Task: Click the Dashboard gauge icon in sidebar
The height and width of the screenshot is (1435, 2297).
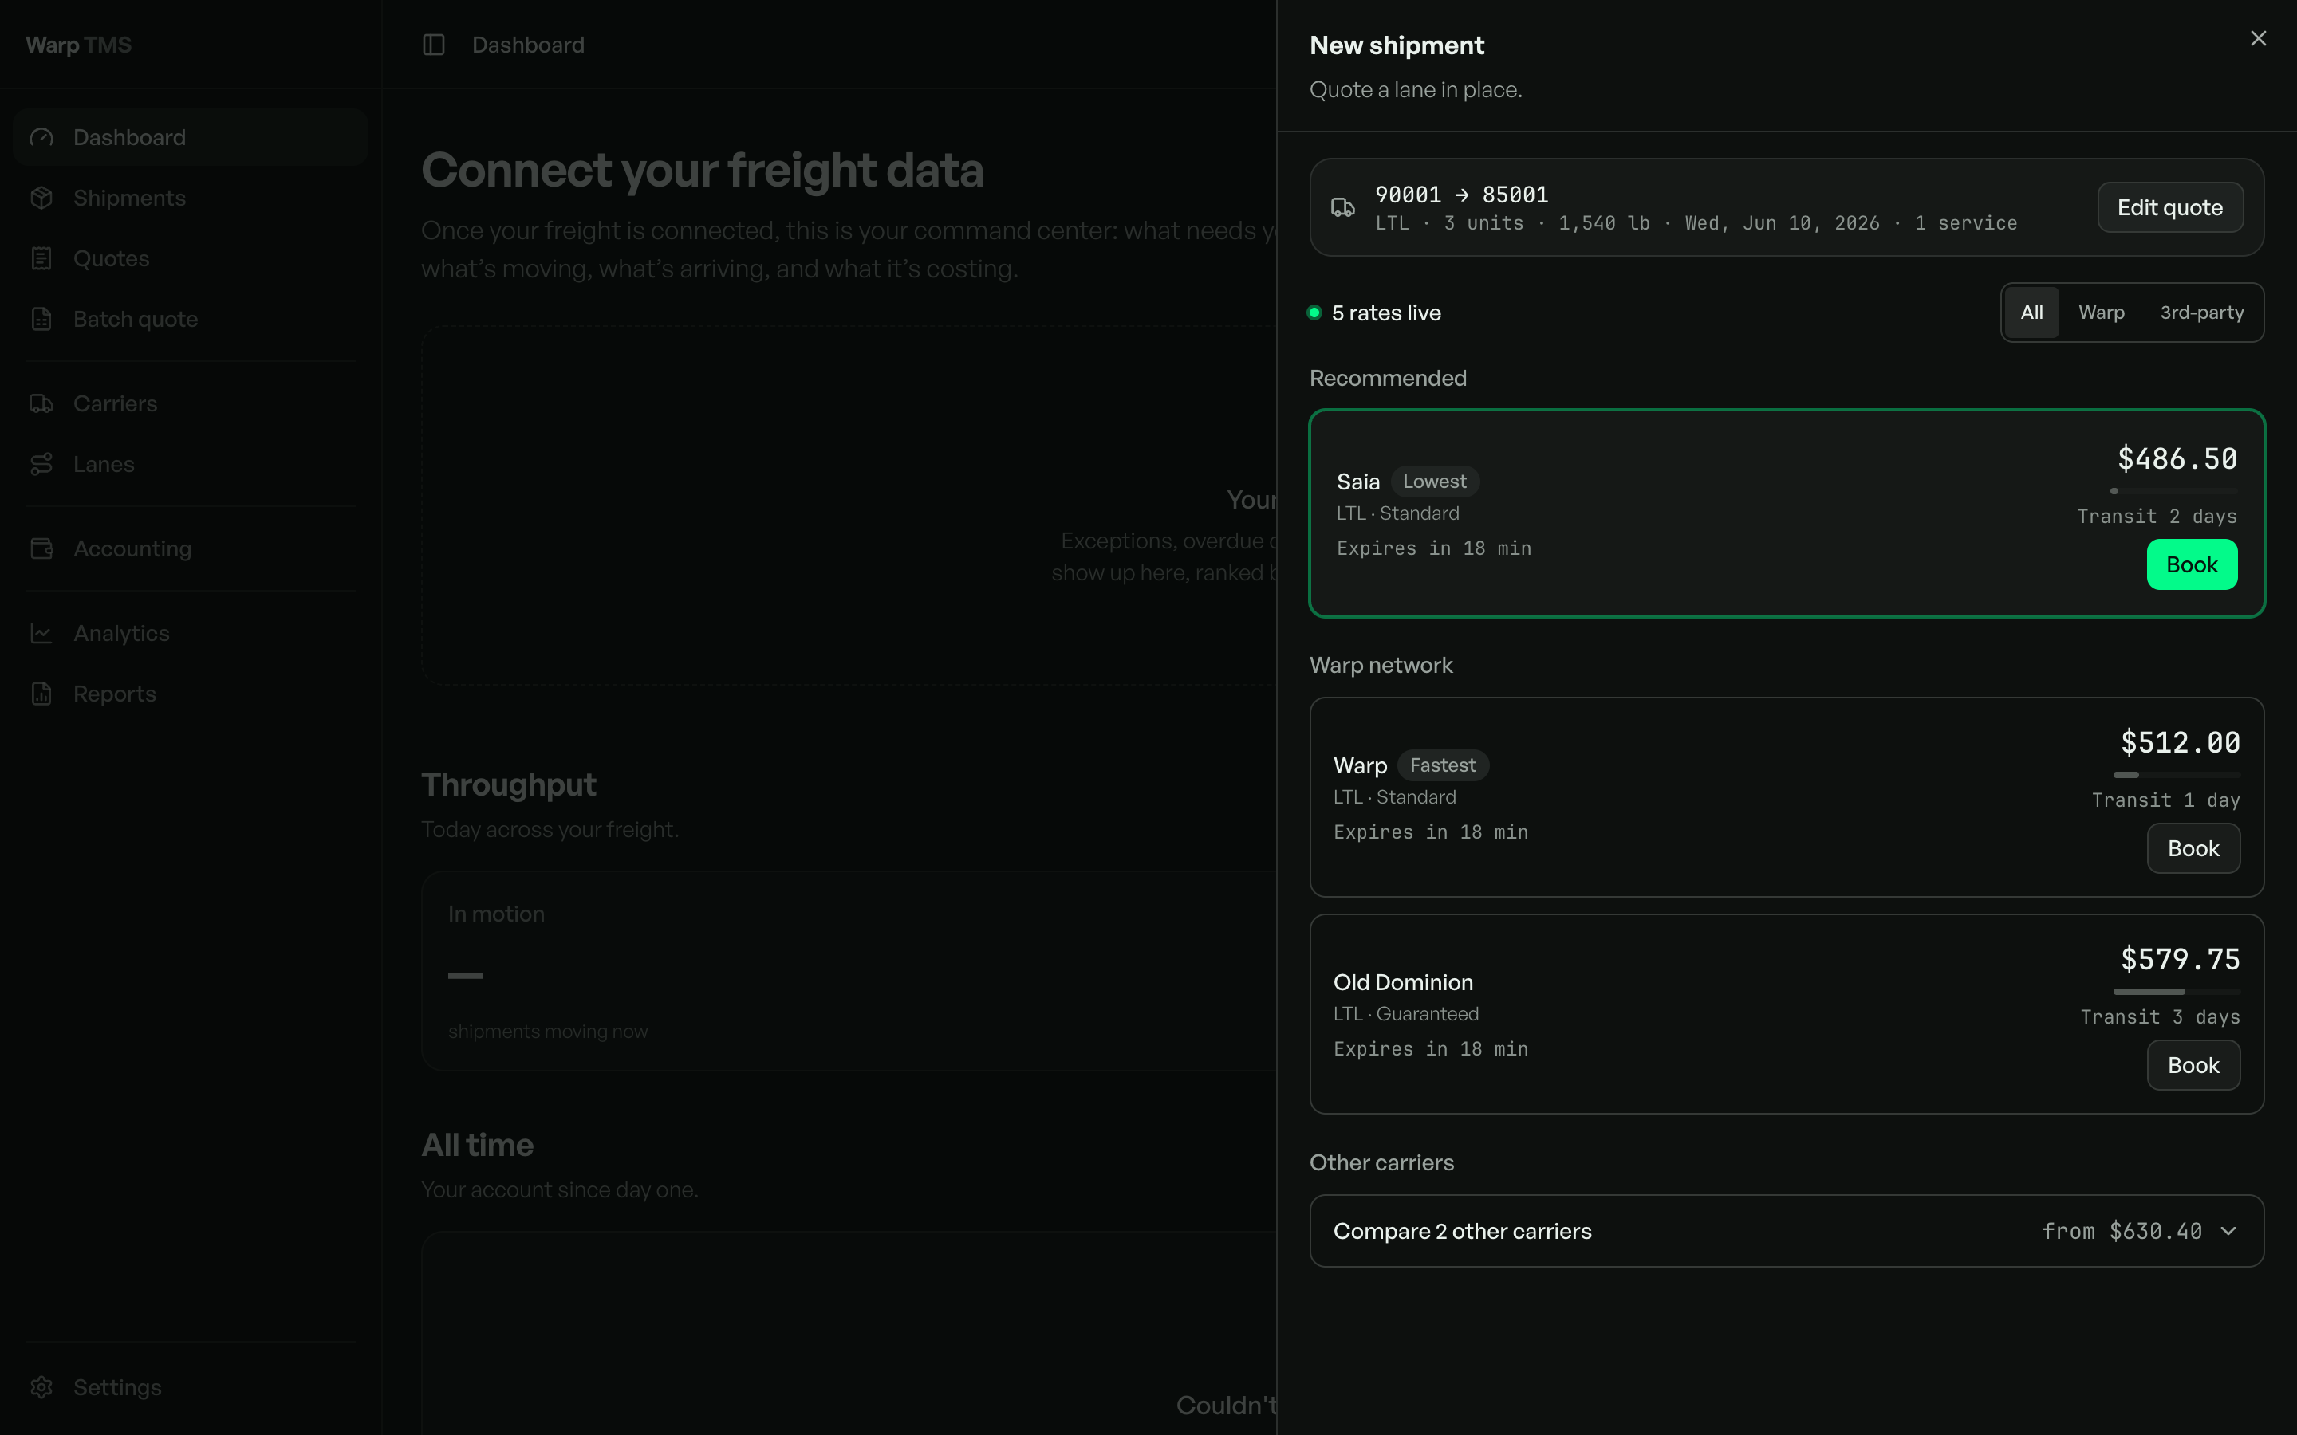Action: coord(41,138)
